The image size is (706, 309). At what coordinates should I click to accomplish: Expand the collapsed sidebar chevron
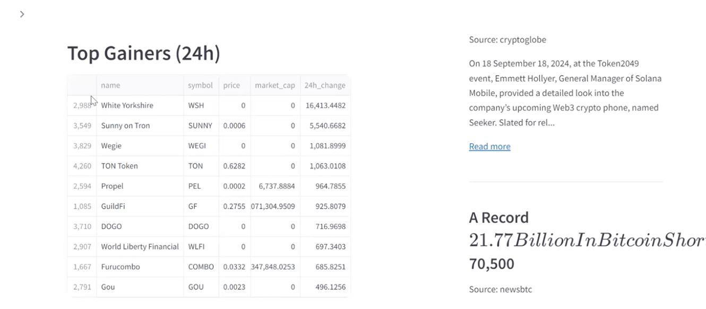(x=22, y=14)
